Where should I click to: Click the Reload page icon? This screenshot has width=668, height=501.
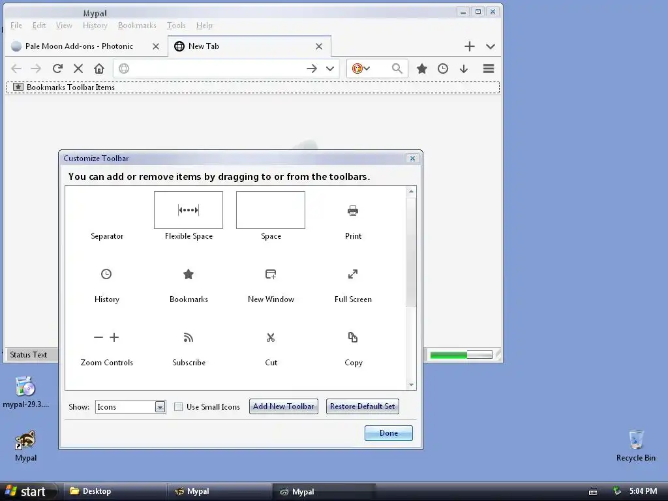pos(57,68)
